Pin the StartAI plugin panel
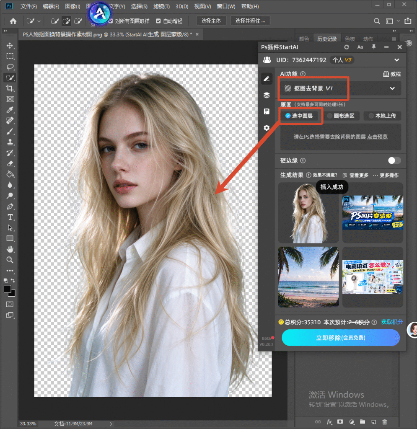Viewport: 417px width, 429px height. 373,47
